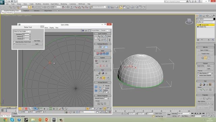Viewport: 216px width, 122px height.
Task: Click the Apply button in Relax Tool
Action: [37, 44]
